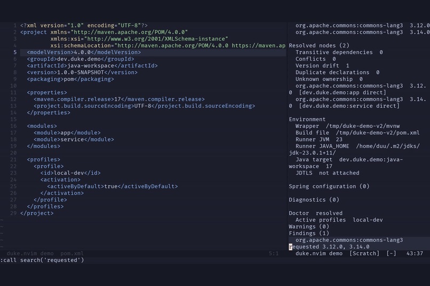430x286 pixels.
Task: Click the Conflicts 0 entry
Action: click(315, 59)
